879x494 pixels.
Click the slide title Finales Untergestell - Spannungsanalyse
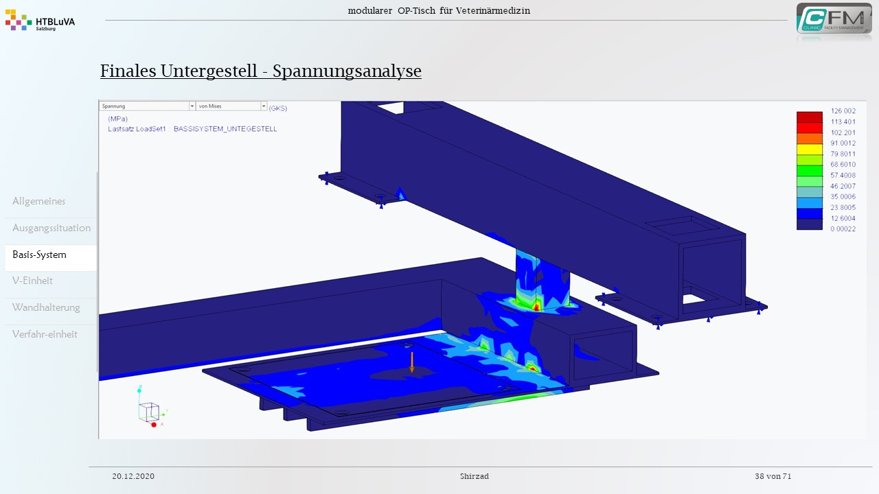point(261,71)
